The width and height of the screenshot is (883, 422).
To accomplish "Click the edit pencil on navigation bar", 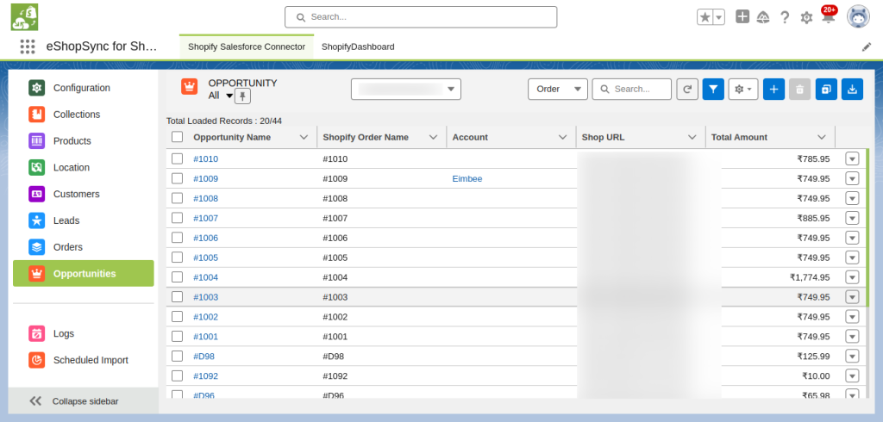I will pyautogui.click(x=867, y=47).
